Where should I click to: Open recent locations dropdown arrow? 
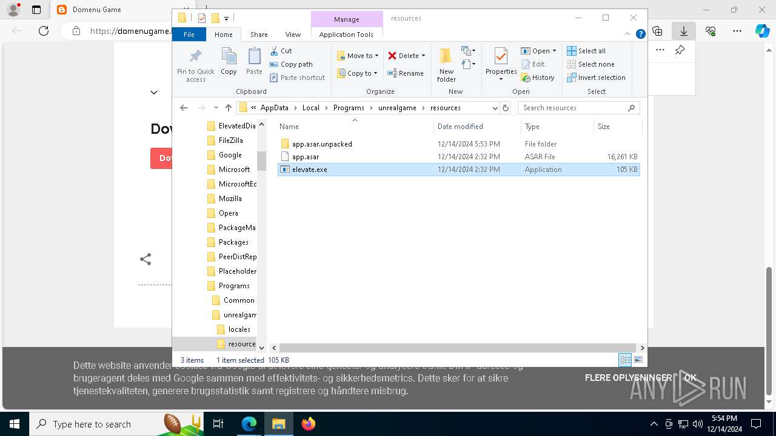coord(216,108)
